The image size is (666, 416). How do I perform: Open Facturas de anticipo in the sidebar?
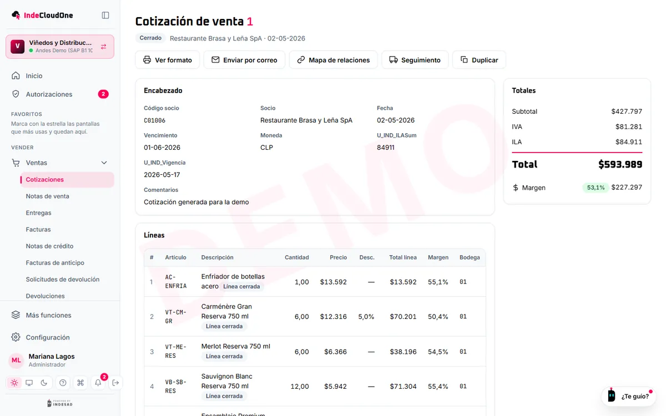67,263
